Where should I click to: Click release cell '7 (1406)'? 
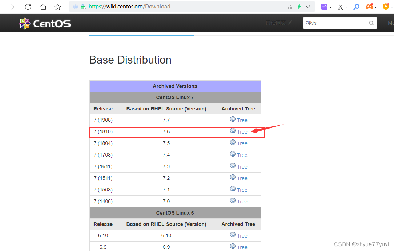click(103, 201)
